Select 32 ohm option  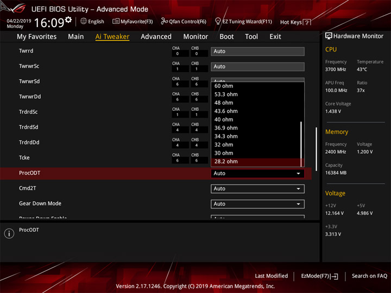click(x=256, y=145)
